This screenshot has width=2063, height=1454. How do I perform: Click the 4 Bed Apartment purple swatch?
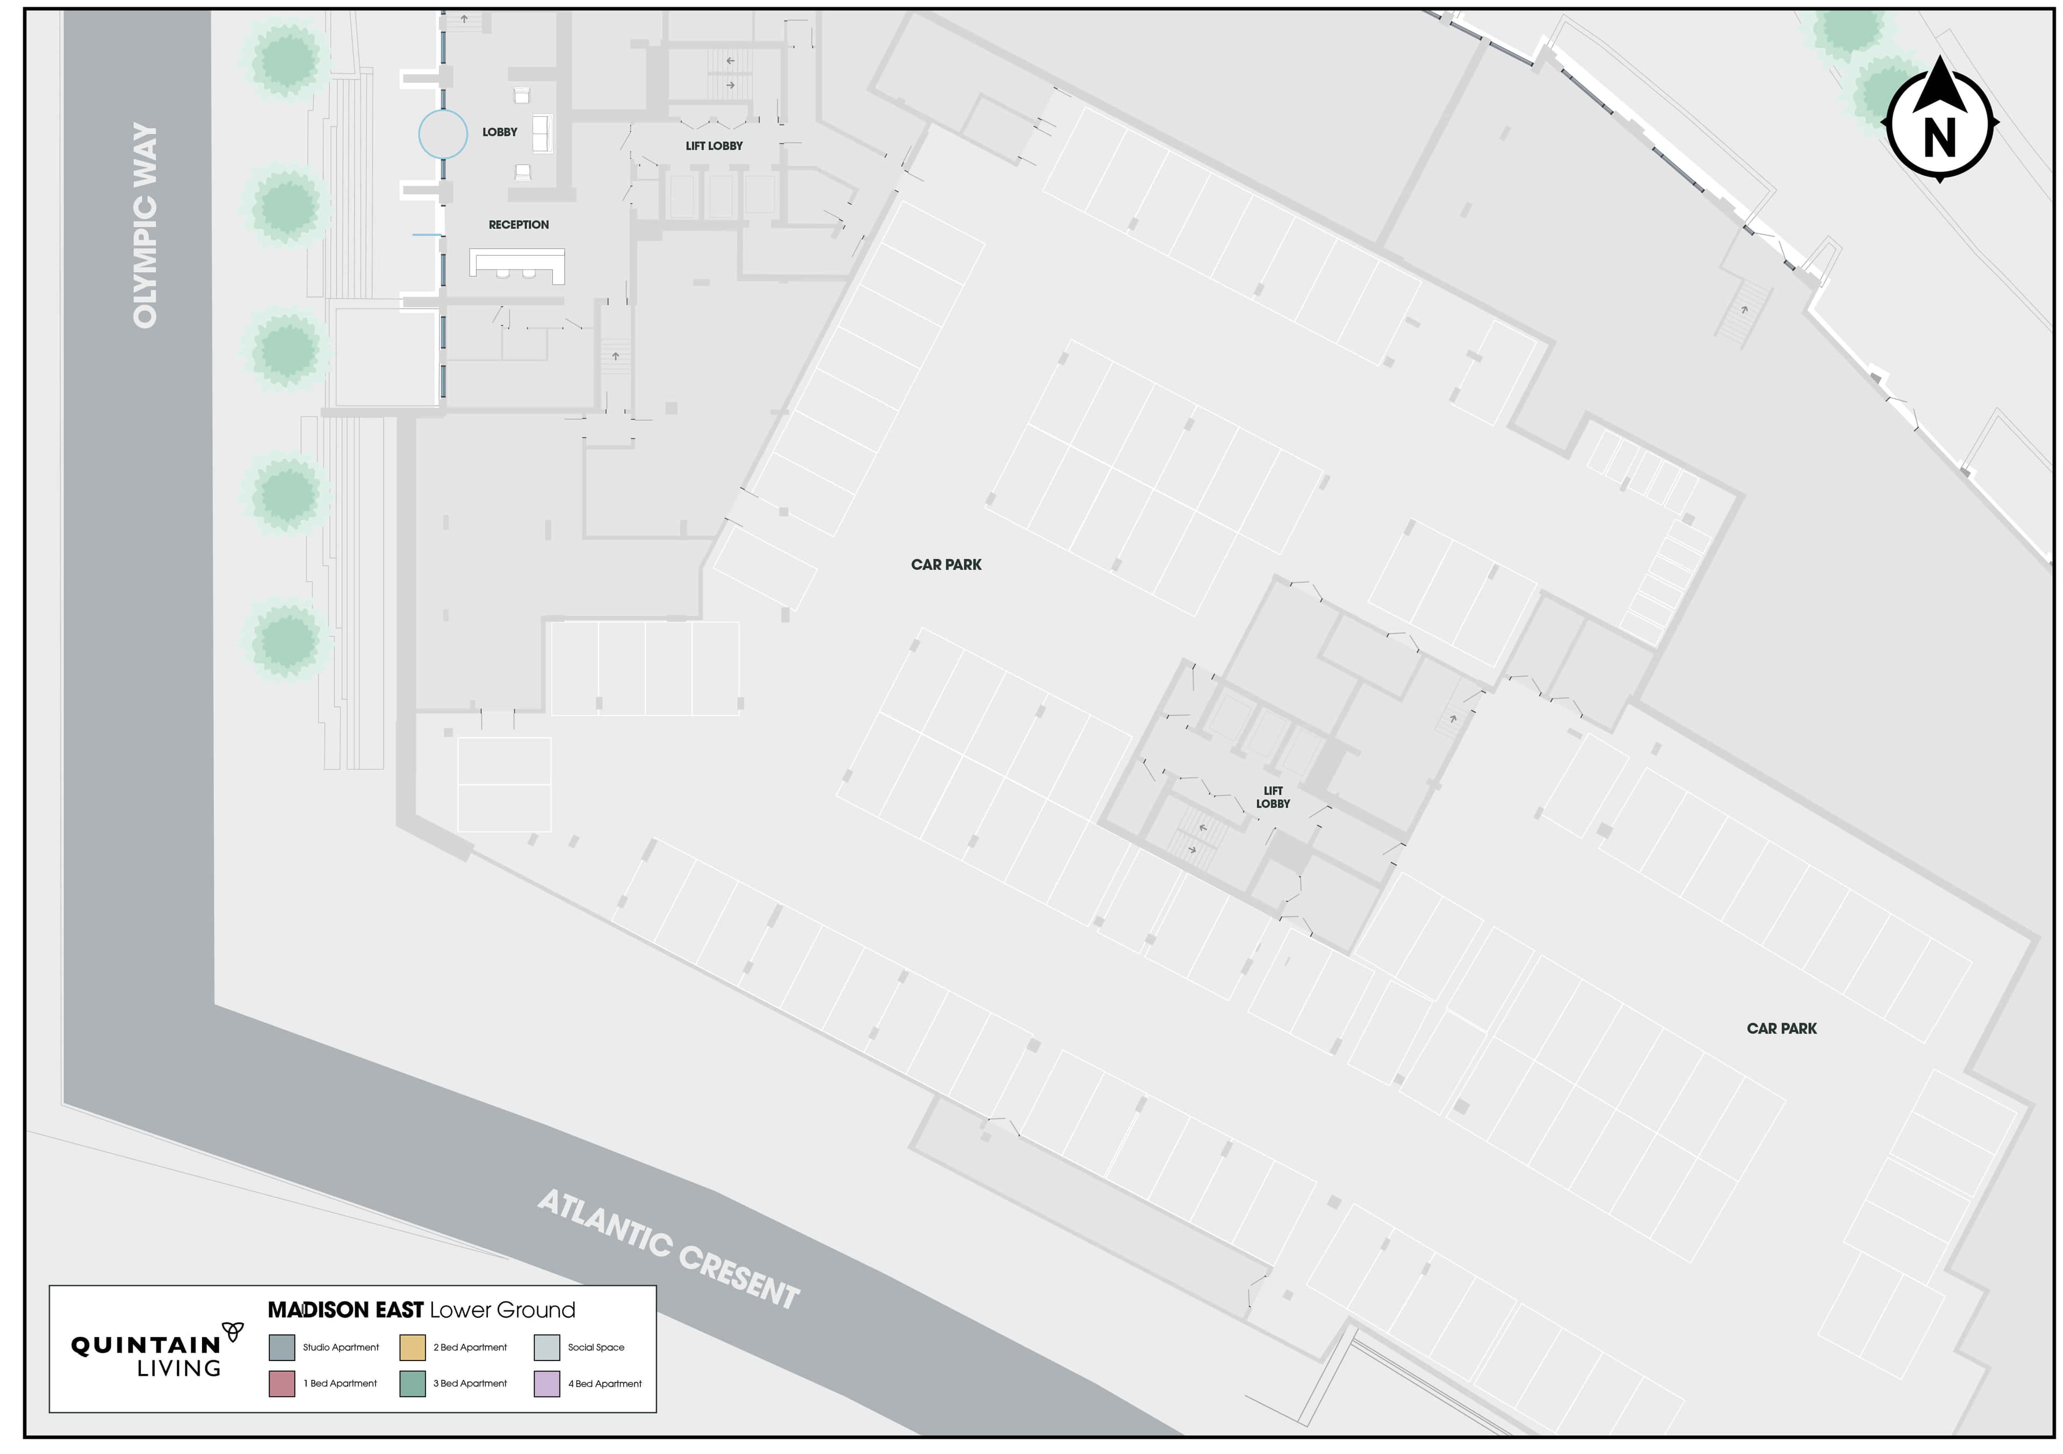[x=546, y=1383]
